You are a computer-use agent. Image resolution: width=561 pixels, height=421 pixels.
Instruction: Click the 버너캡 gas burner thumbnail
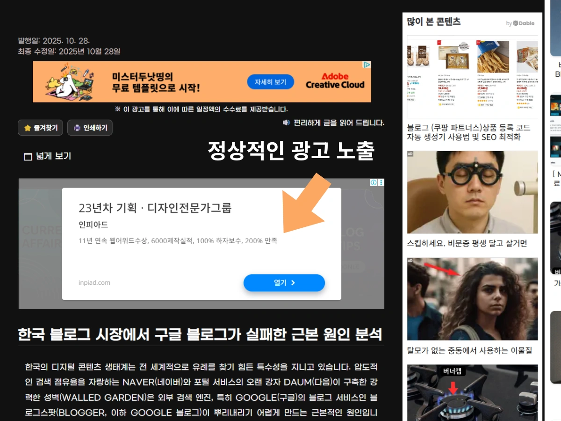[472, 393]
